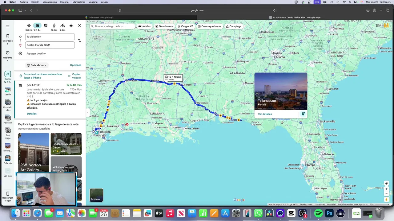Click the Destin, Florida 32541 destination field
This screenshot has width=394, height=221.
point(50,45)
